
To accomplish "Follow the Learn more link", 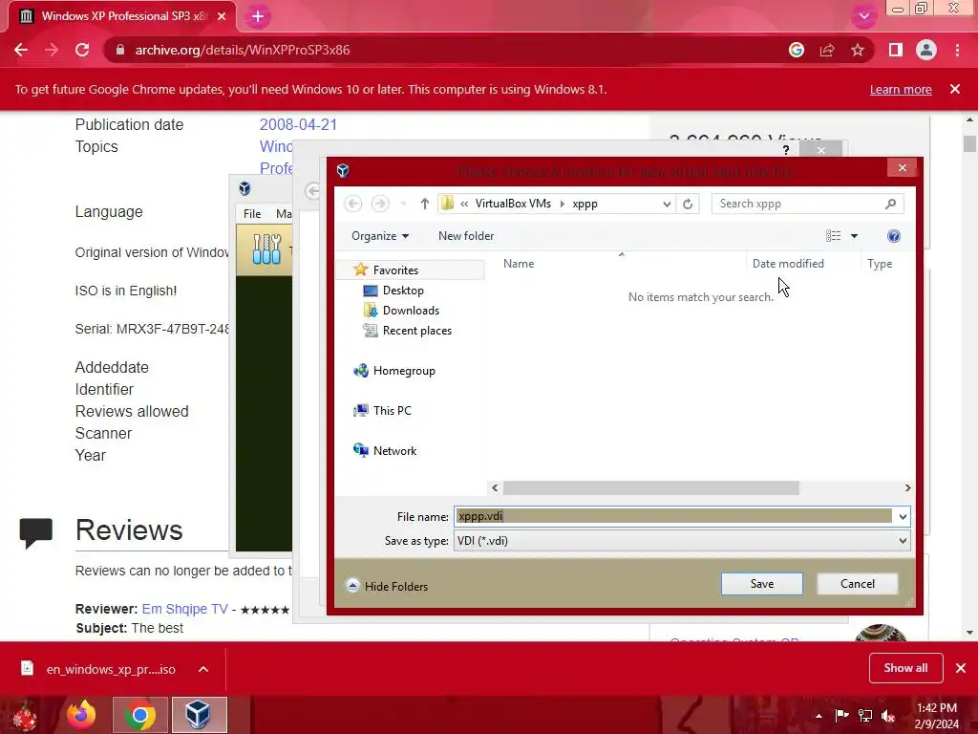I will [x=901, y=89].
